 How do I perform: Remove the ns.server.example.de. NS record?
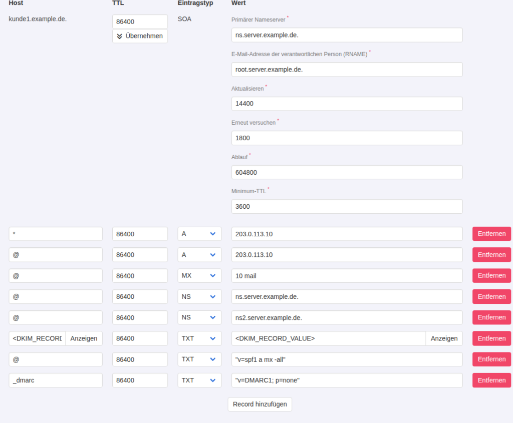tap(491, 296)
